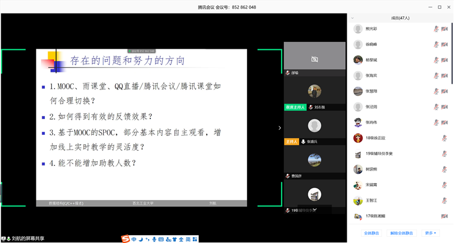Click the 王智江 list entry

point(401,201)
